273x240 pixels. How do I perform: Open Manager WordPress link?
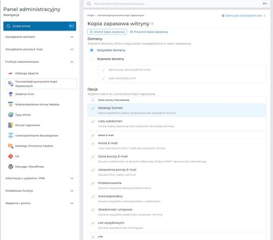pyautogui.click(x=30, y=167)
